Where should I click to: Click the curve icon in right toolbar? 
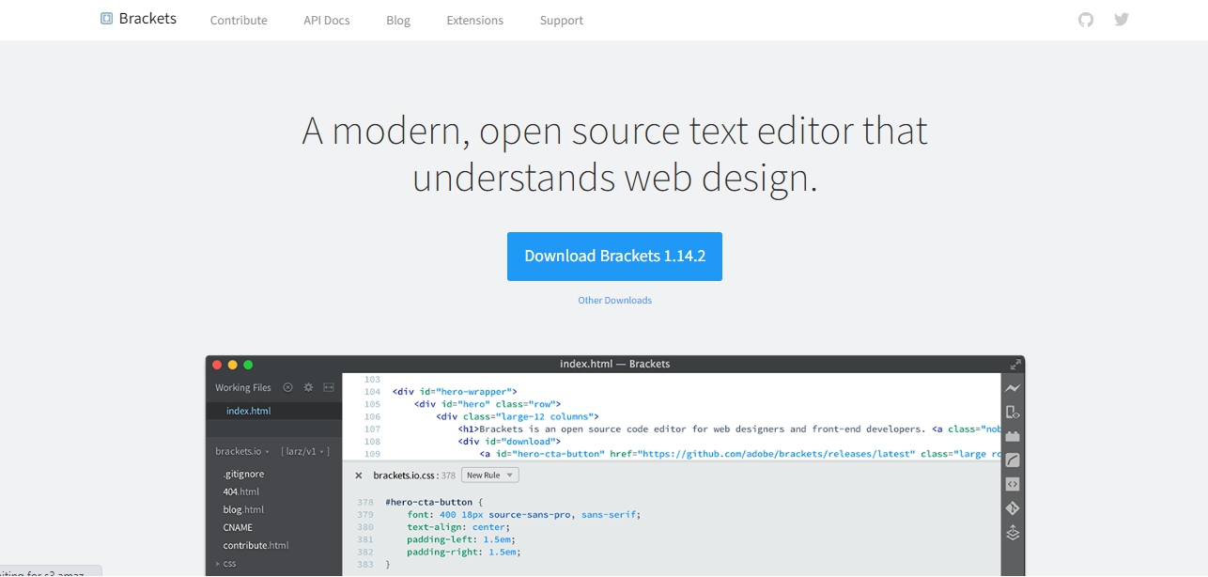[1013, 460]
